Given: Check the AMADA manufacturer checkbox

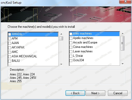Looking at the screenshot, I should (x=10, y=34).
